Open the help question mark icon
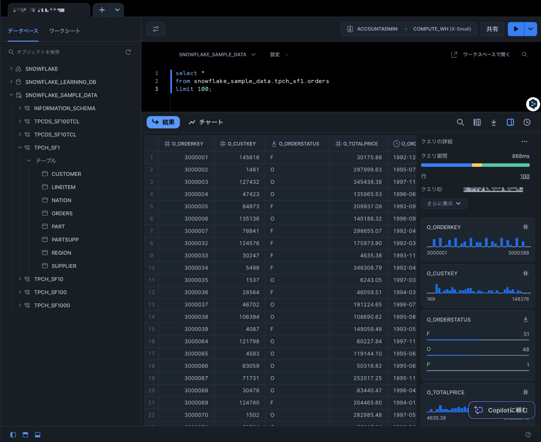This screenshot has width=541, height=442. 528,435
